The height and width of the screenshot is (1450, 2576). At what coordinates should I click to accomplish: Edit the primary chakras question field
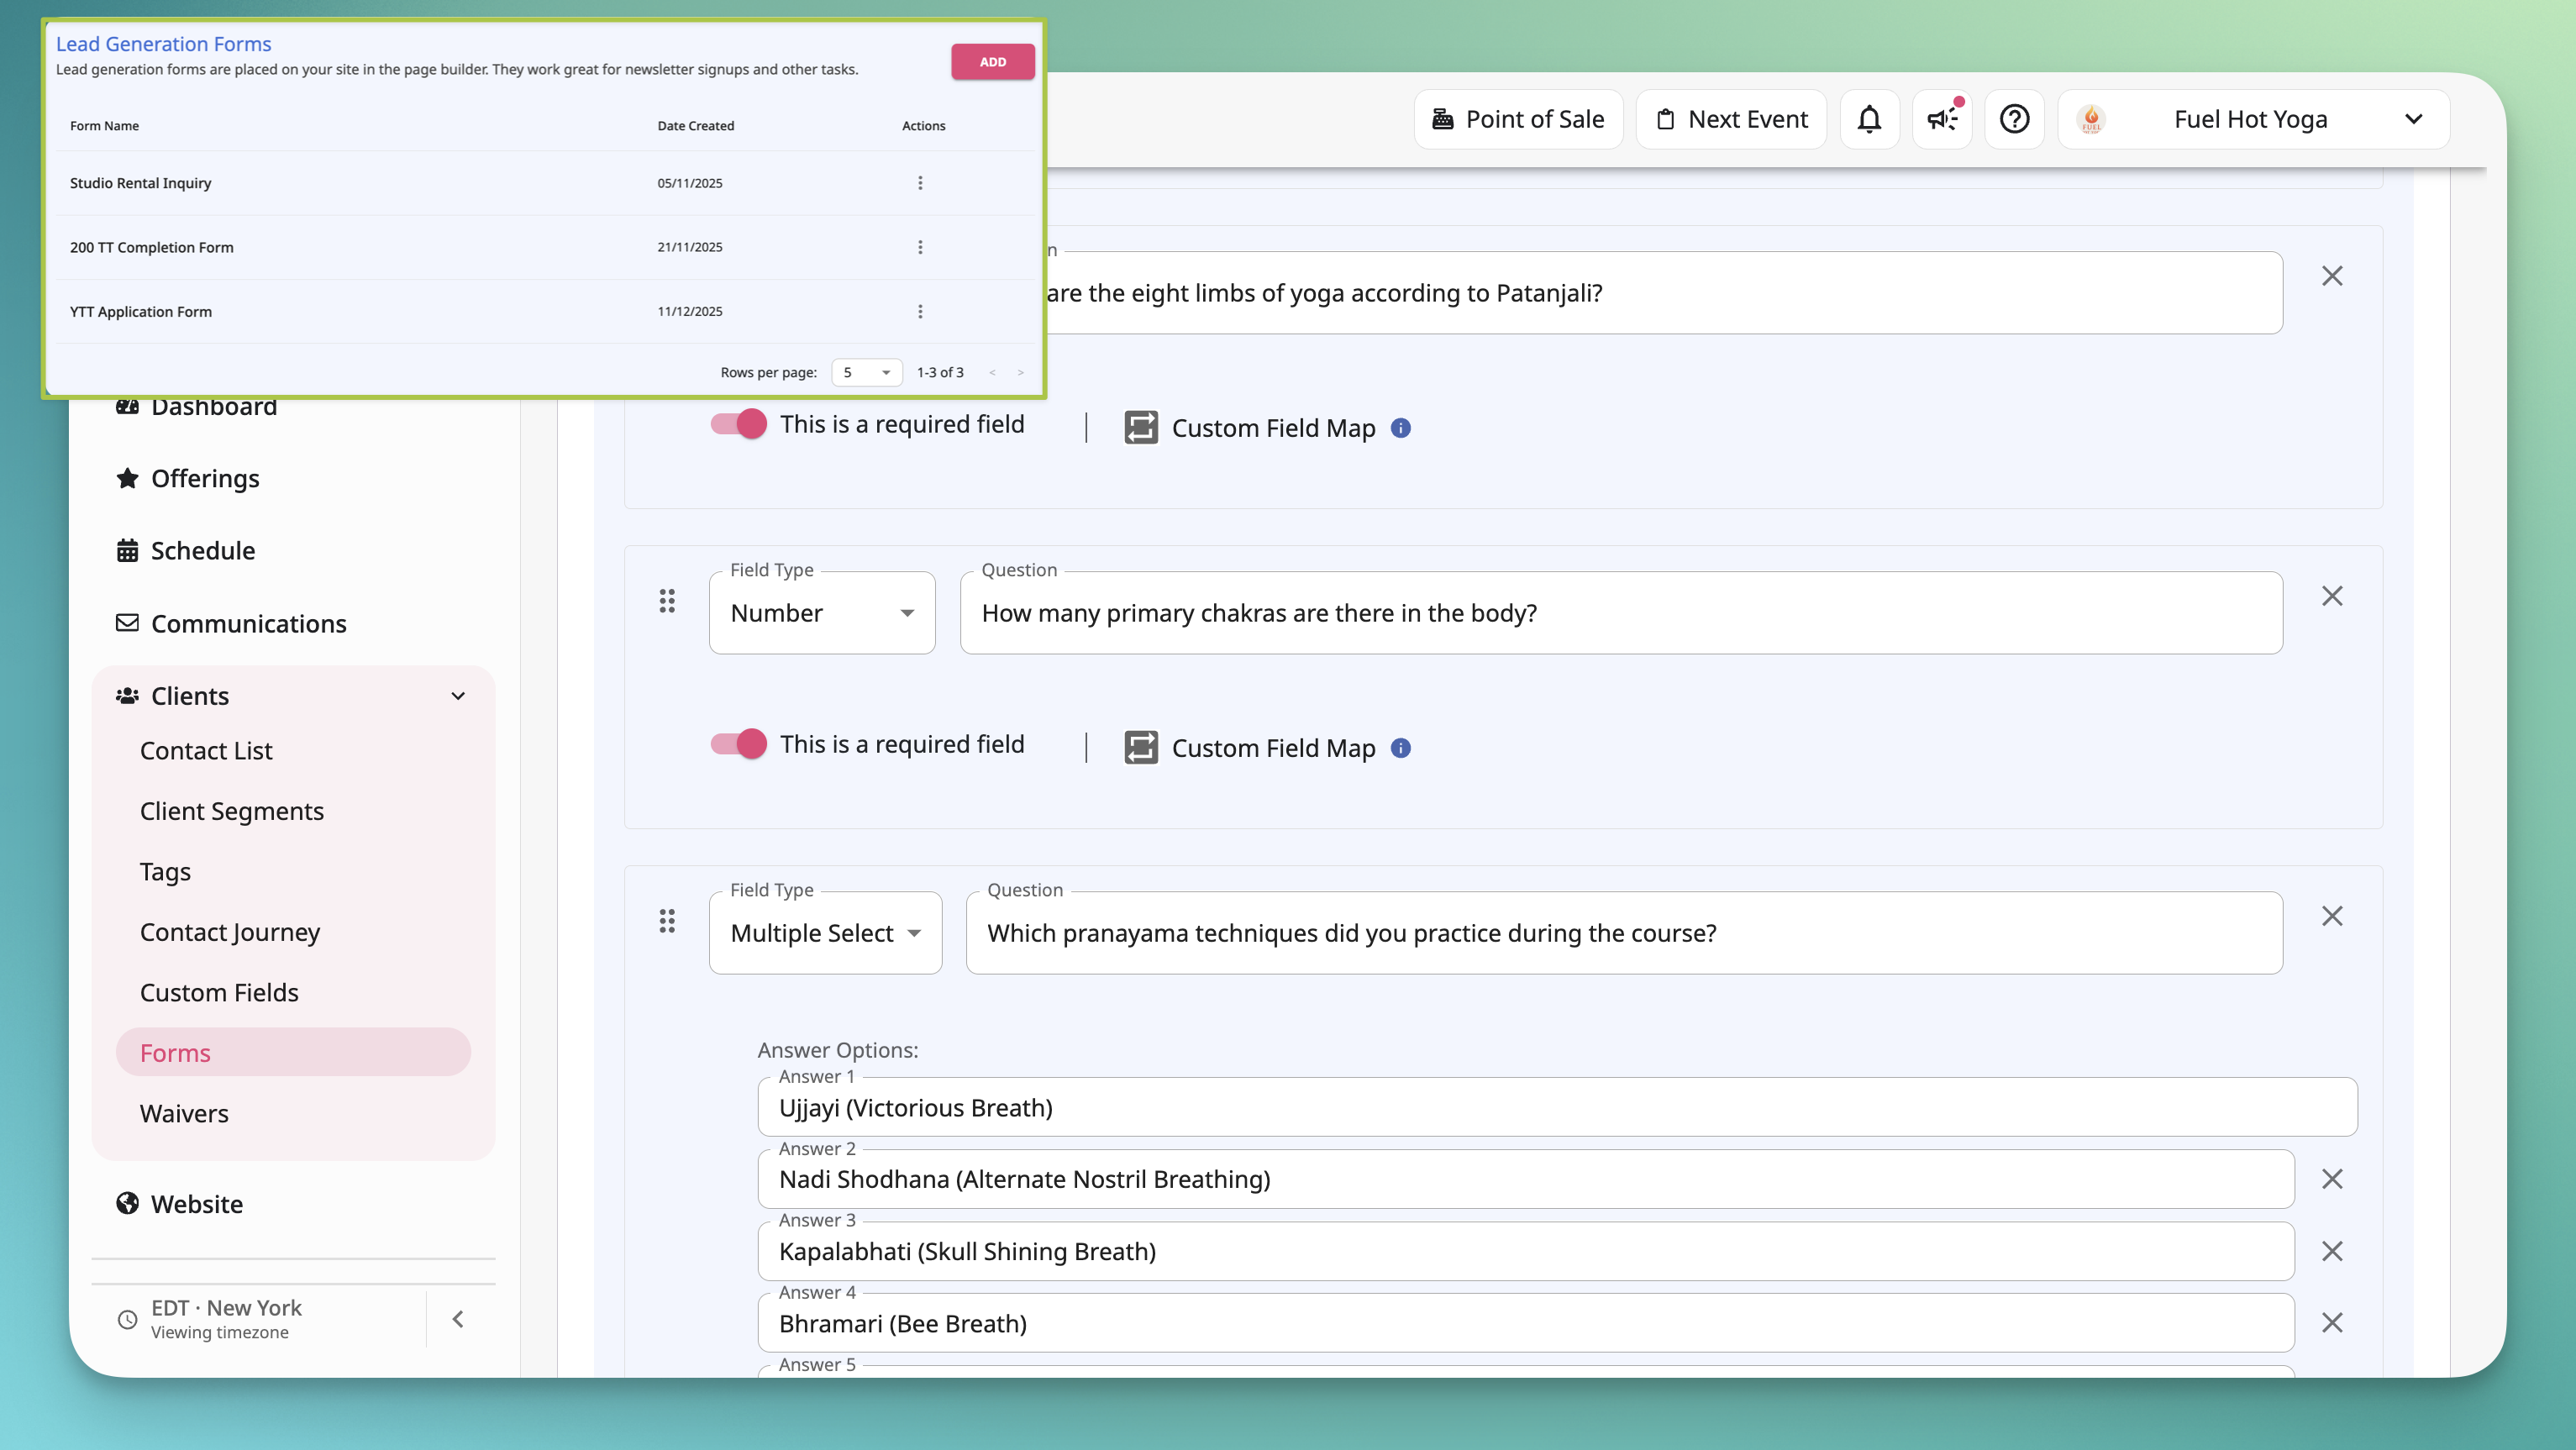tap(1621, 613)
